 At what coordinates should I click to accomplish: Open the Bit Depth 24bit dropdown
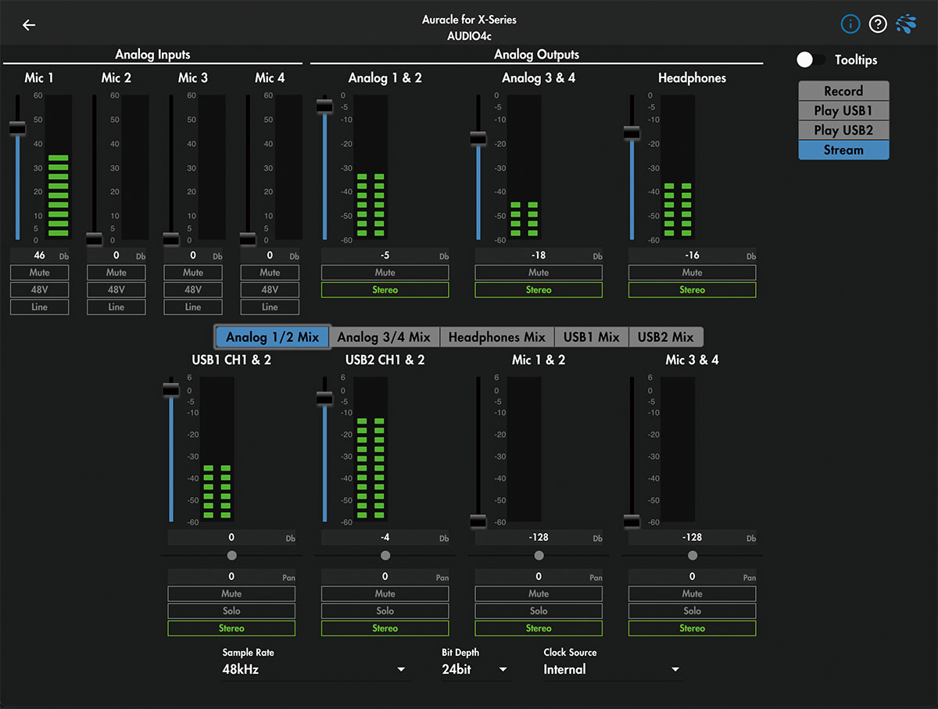tap(476, 670)
